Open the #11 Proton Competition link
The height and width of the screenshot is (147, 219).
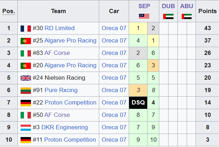pos(70,140)
